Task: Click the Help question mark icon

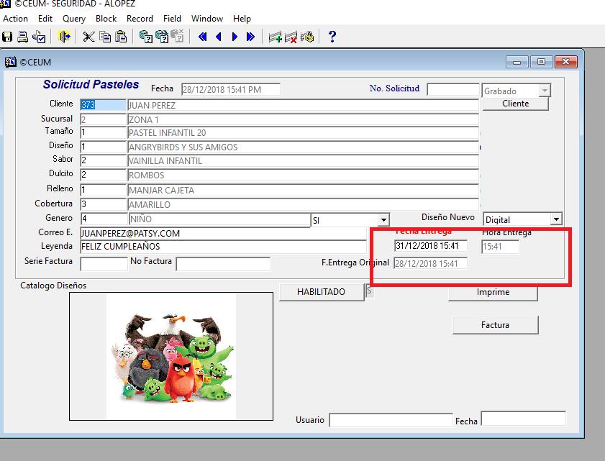Action: point(332,37)
